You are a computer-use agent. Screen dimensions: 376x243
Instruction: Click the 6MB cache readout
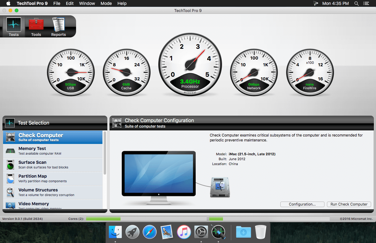pos(126,84)
